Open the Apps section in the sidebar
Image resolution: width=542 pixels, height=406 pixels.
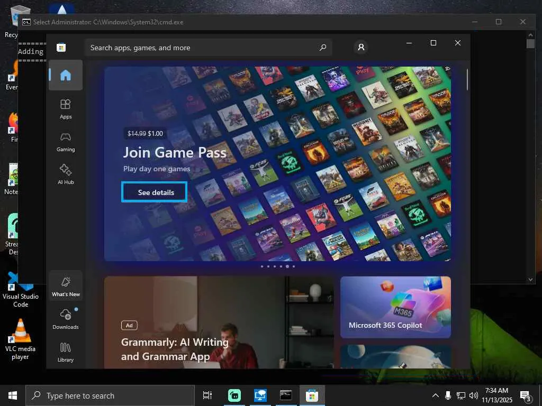pos(65,109)
